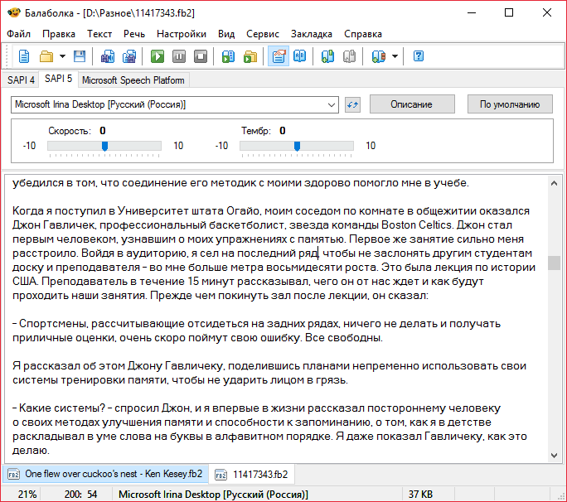Create a new document via toolbar icon

pyautogui.click(x=24, y=56)
